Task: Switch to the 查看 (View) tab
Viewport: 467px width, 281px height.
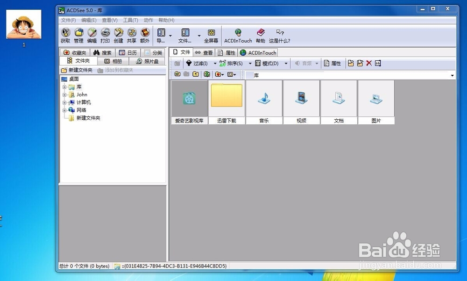Action: [205, 52]
